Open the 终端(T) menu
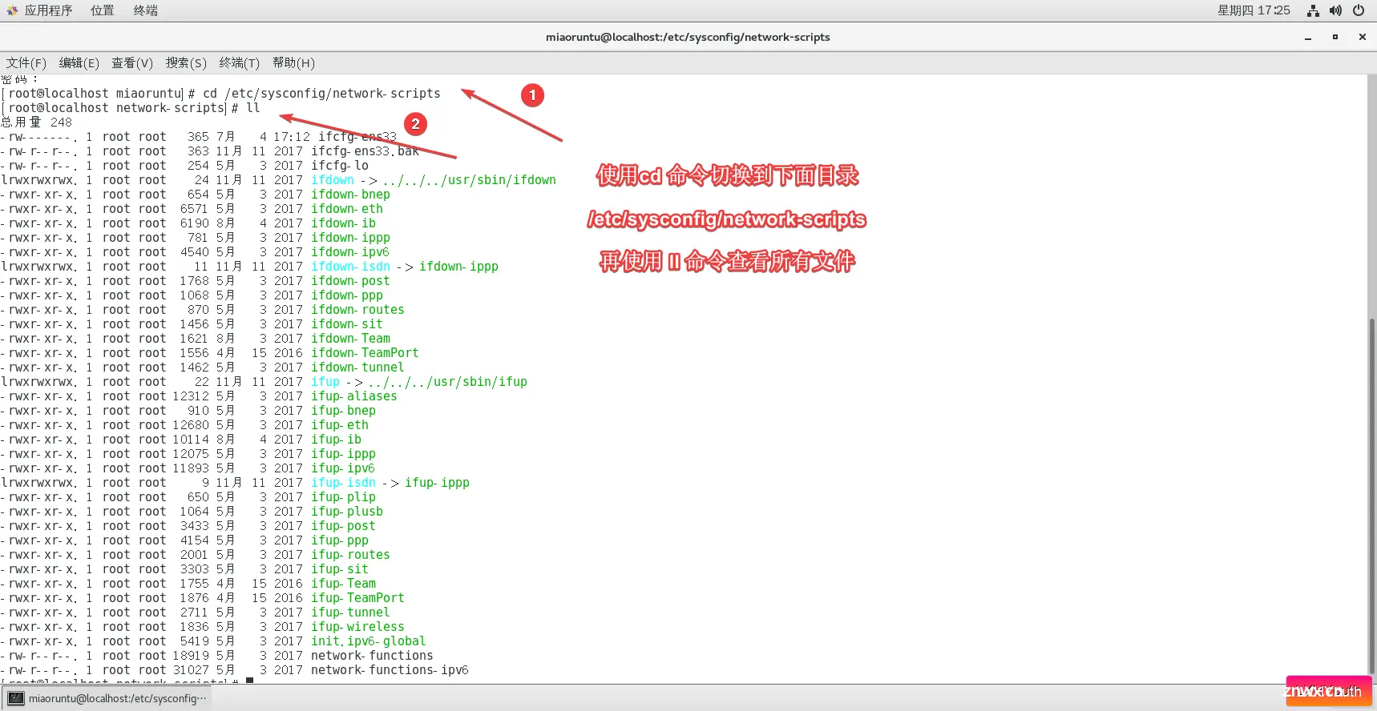The width and height of the screenshot is (1377, 711). click(x=239, y=63)
